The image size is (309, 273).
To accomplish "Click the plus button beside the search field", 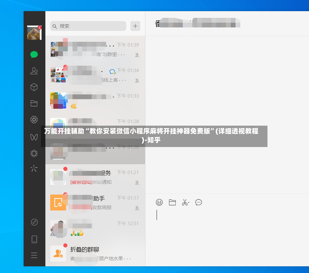I will click(x=135, y=26).
